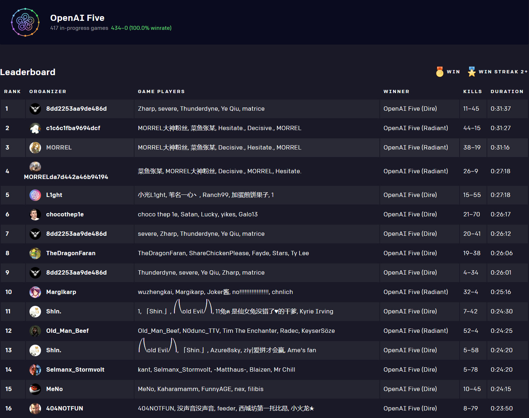Sort leaderboard by Kills column header
Viewport: 529px width, 418px height.
tap(472, 92)
